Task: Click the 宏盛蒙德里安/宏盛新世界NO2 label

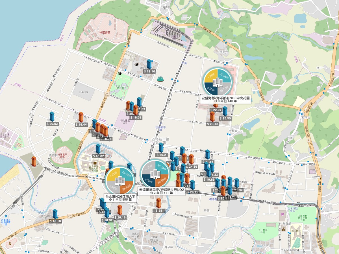Action: pyautogui.click(x=162, y=190)
